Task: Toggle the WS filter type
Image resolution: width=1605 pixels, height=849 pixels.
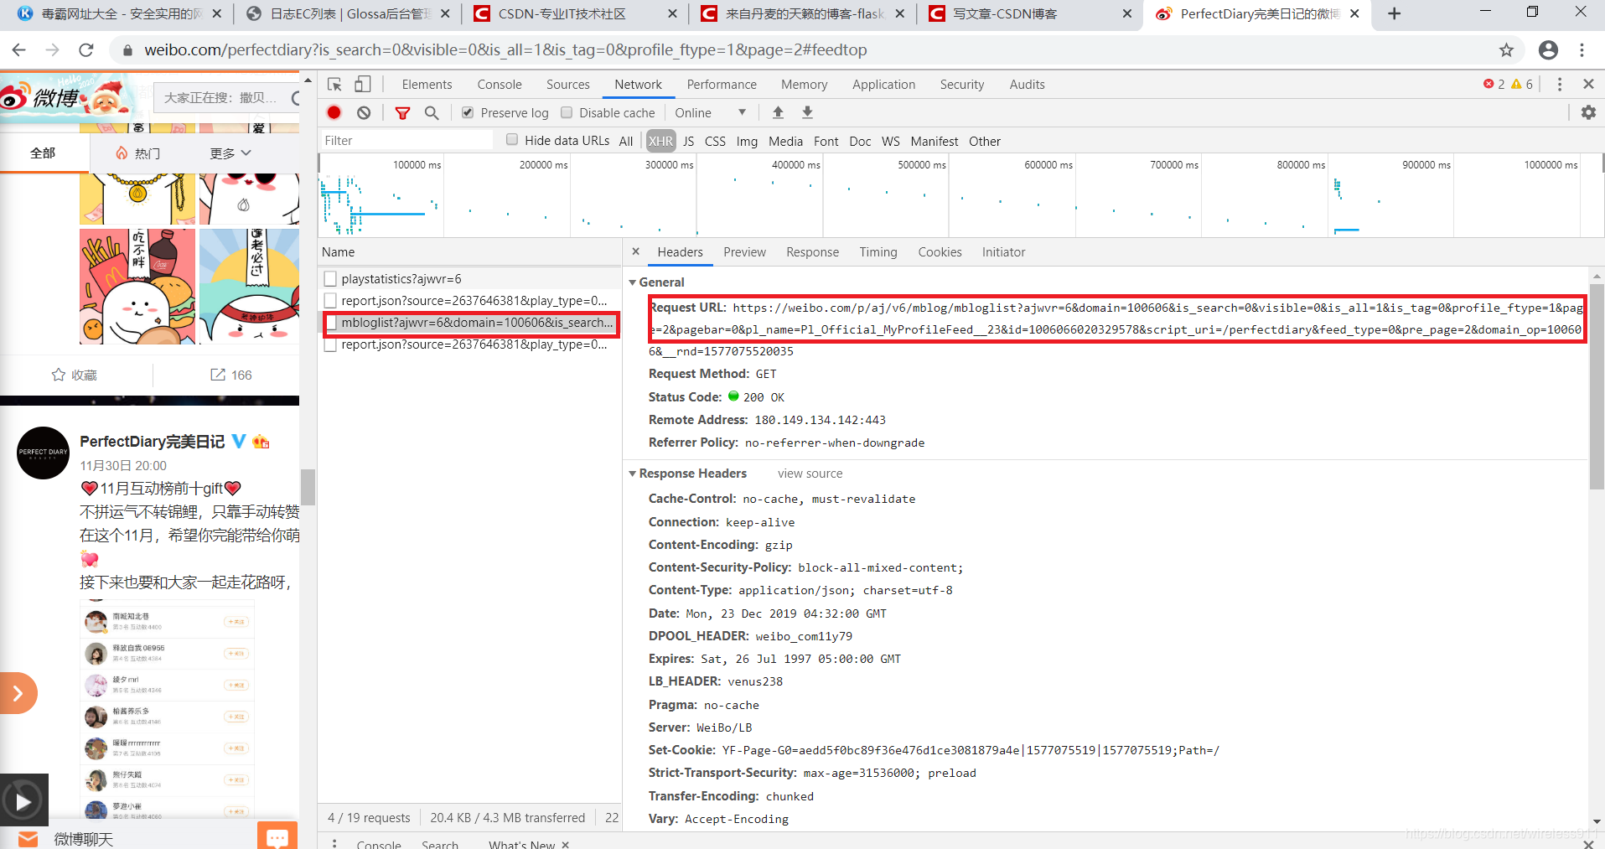Action: tap(891, 141)
